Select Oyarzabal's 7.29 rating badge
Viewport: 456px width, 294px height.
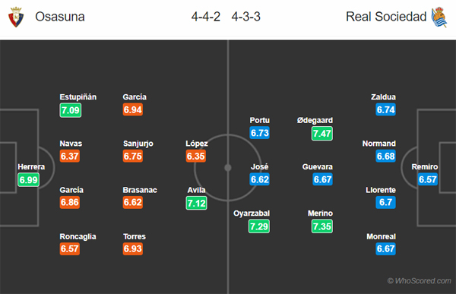click(259, 226)
